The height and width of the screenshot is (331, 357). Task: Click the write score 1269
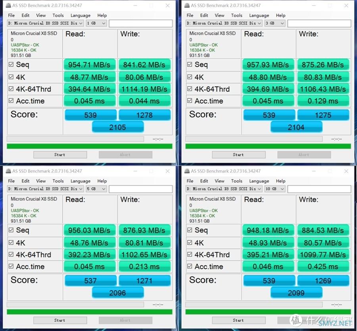(323, 281)
